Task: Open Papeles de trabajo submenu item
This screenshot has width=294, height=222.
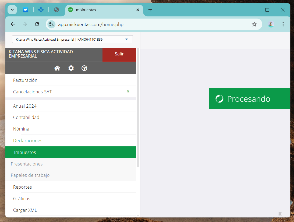Action: (30, 175)
